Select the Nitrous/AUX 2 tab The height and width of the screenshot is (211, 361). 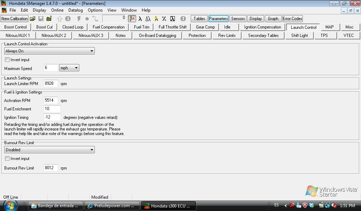coord(54,36)
